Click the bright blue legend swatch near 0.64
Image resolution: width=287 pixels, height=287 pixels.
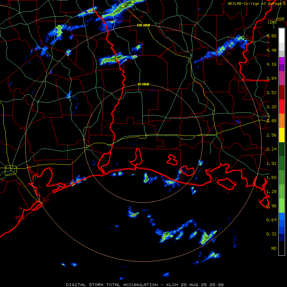pos(282,216)
